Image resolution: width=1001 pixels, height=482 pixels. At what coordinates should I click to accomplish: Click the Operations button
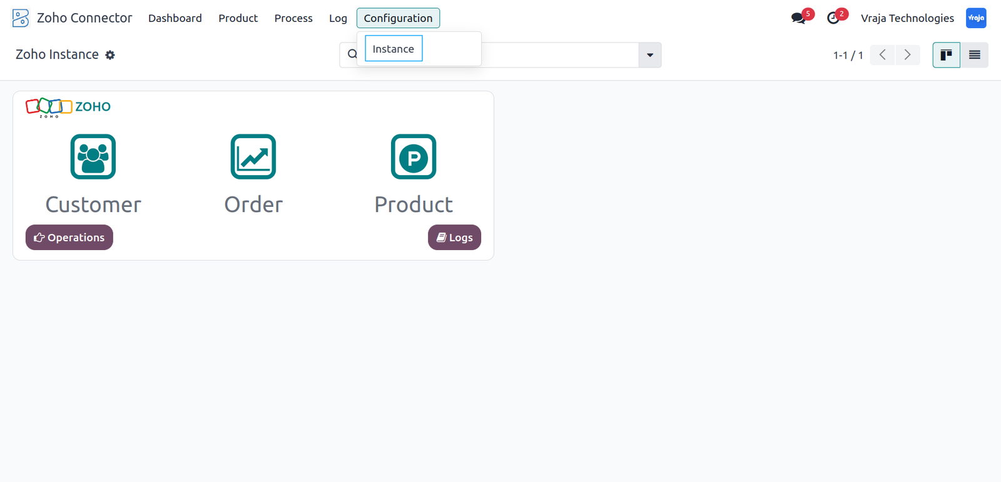[69, 238]
